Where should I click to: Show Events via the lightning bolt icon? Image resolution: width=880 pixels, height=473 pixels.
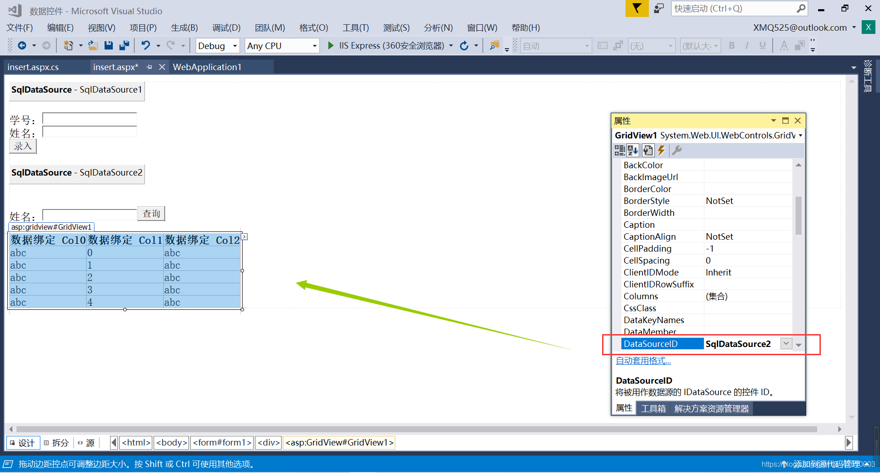[x=661, y=150]
